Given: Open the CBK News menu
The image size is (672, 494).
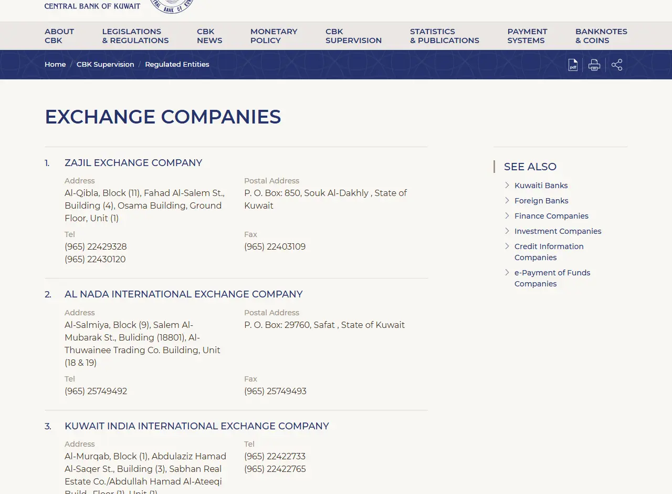Looking at the screenshot, I should click(x=209, y=36).
